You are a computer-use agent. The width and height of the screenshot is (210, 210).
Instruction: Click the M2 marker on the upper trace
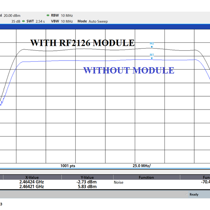152,47
